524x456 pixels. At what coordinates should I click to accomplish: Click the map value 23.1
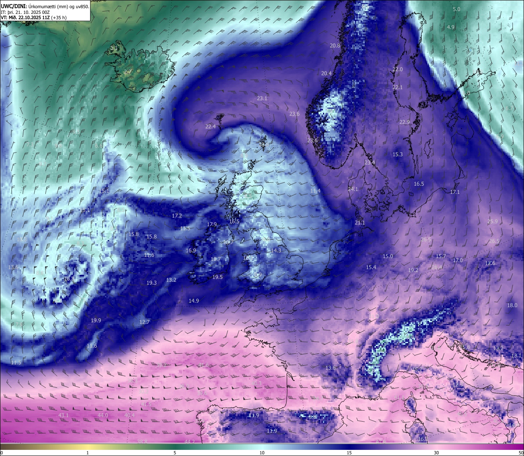tap(262, 98)
